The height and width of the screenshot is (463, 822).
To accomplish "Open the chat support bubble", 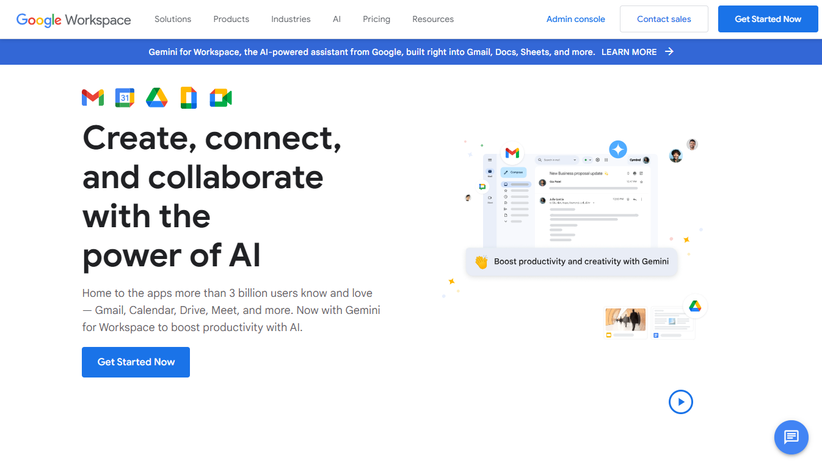I will point(791,437).
